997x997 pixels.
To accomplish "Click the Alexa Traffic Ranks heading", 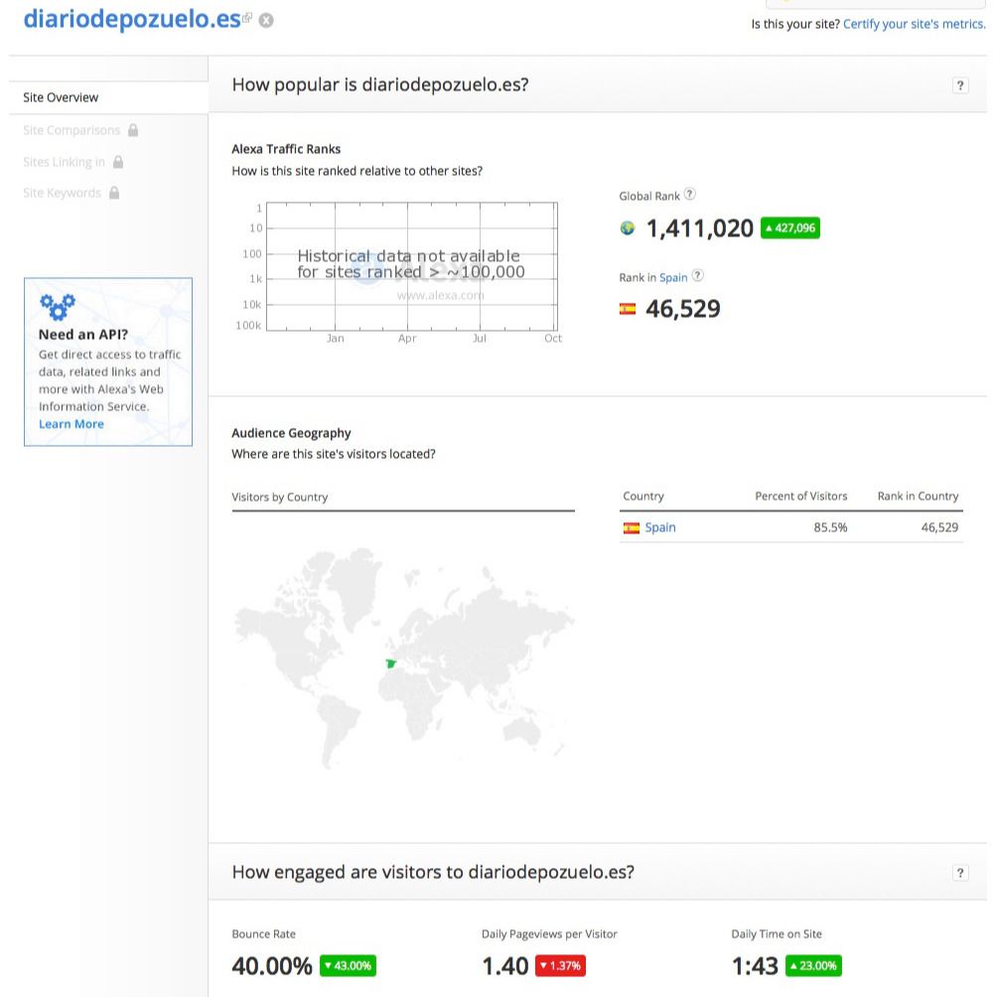I will (286, 149).
